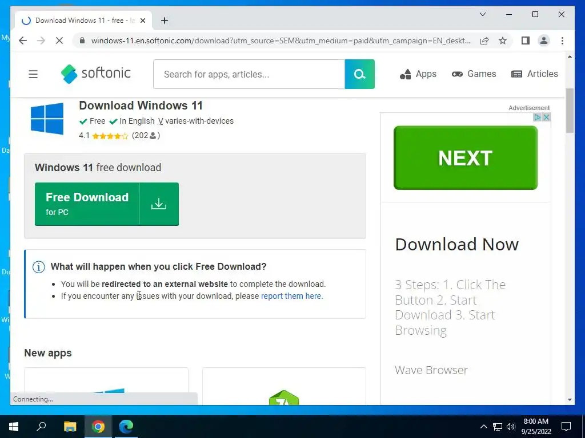The height and width of the screenshot is (438, 585).
Task: Focus the Search for apps field
Action: pos(249,74)
